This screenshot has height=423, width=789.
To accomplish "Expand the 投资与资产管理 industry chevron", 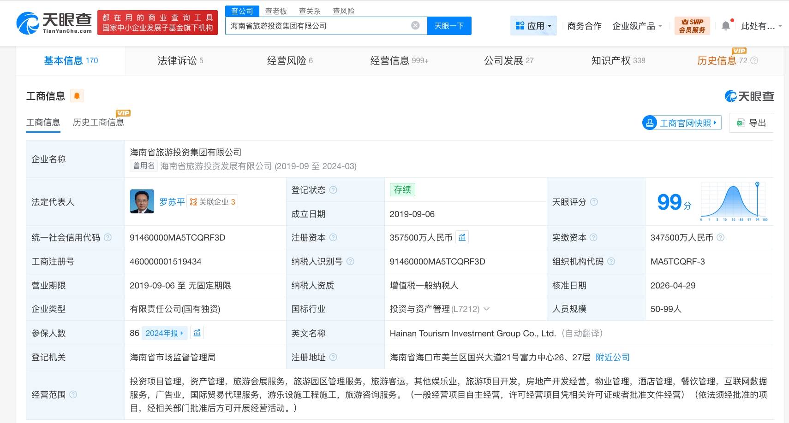I will tap(486, 309).
